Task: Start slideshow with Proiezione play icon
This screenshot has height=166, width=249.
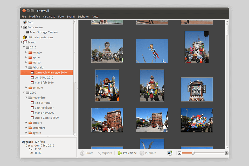Action: [120, 153]
